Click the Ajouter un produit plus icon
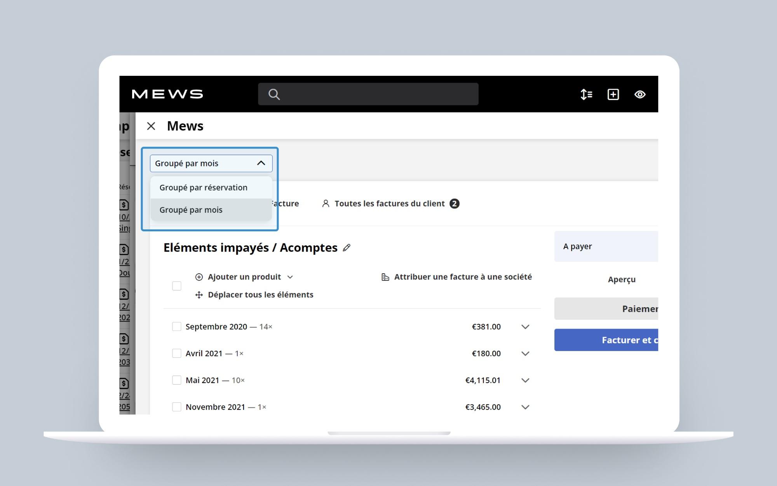The image size is (777, 486). (199, 277)
